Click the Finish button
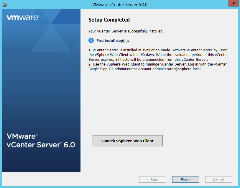This screenshot has width=240, height=188. (x=185, y=179)
